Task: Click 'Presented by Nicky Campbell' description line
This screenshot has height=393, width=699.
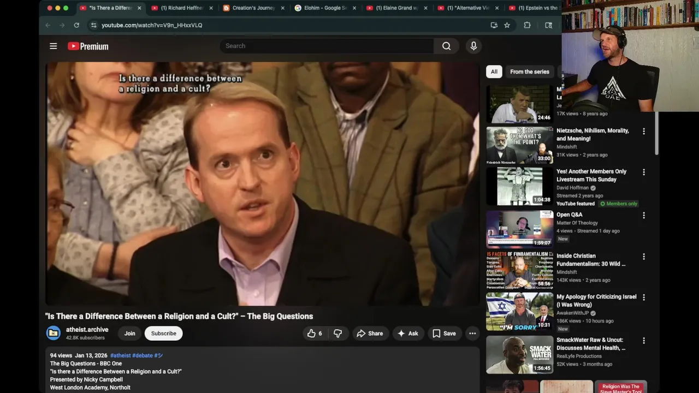Action: pyautogui.click(x=86, y=379)
